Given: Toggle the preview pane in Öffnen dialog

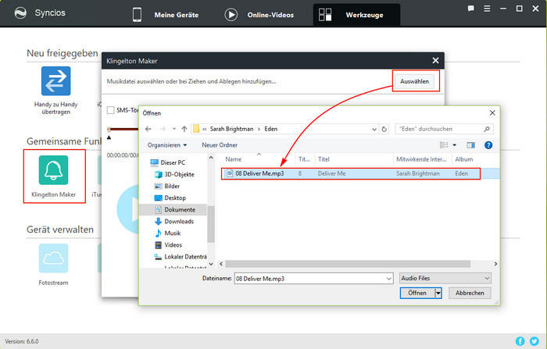Looking at the screenshot, I should click(470, 145).
